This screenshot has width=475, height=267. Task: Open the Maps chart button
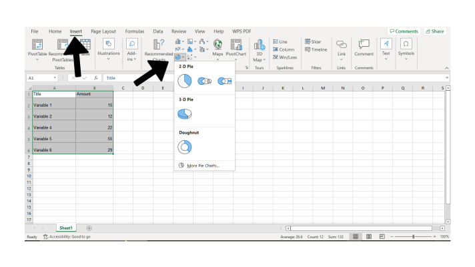[x=217, y=49]
